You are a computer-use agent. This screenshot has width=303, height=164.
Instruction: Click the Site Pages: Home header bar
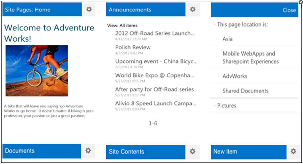tap(42, 9)
